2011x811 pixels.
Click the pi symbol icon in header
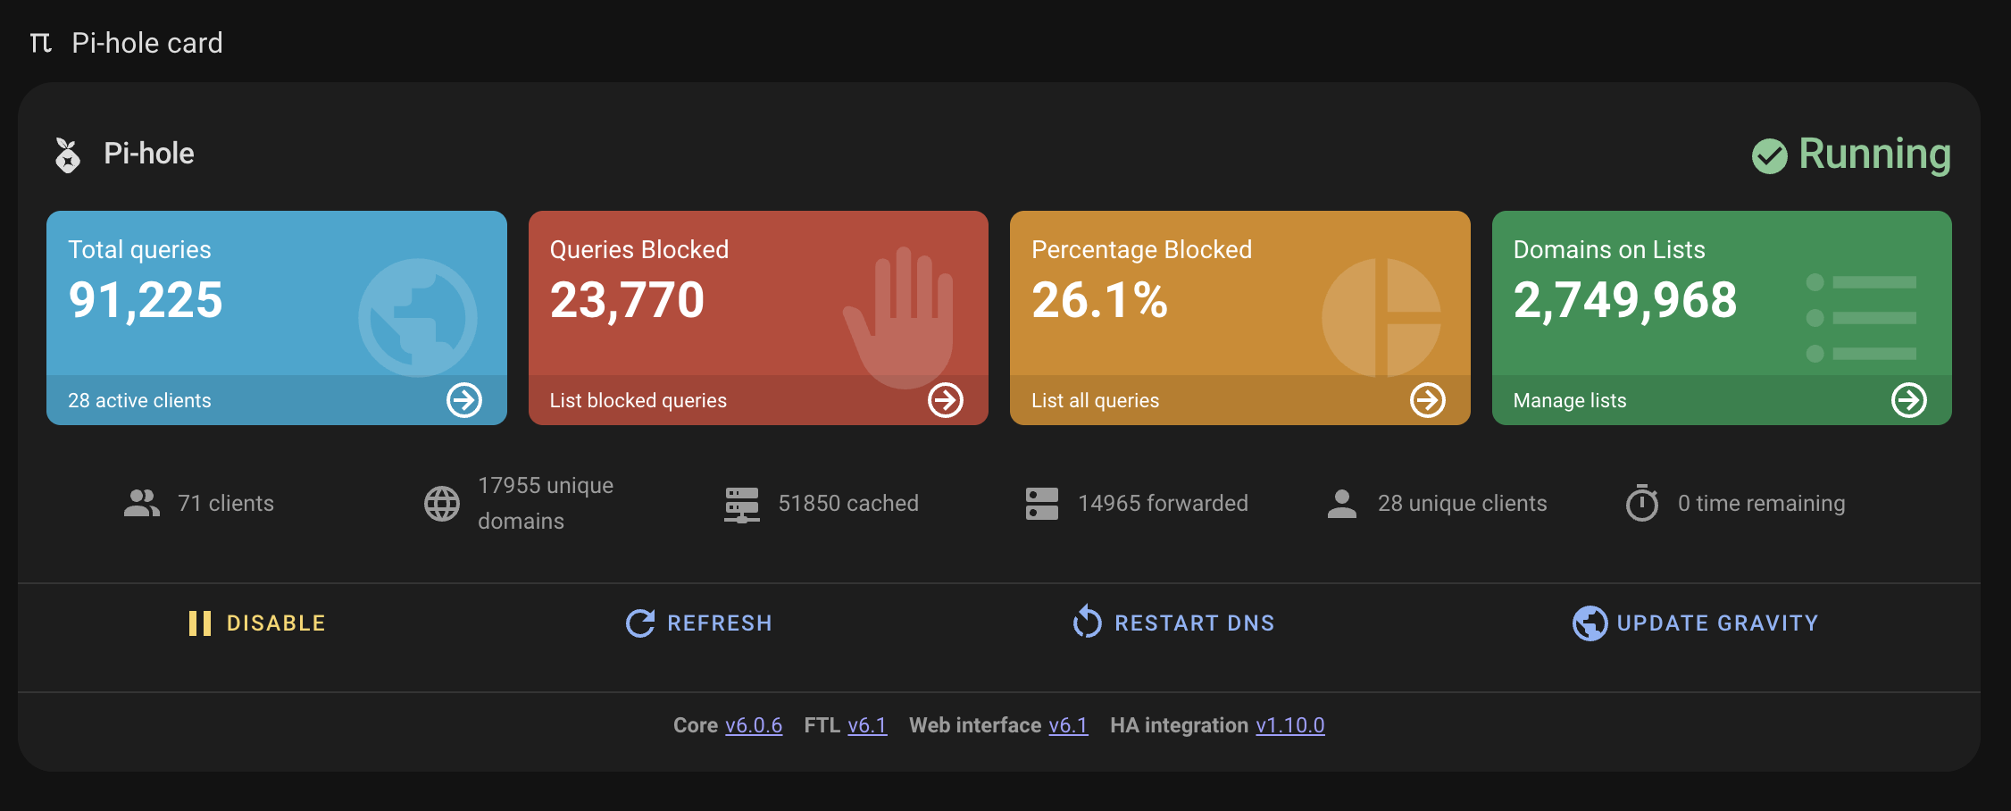click(41, 43)
